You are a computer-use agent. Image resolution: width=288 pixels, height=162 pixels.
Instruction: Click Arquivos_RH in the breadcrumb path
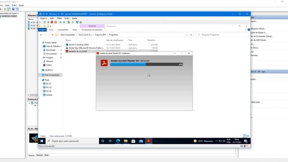coord(100,35)
